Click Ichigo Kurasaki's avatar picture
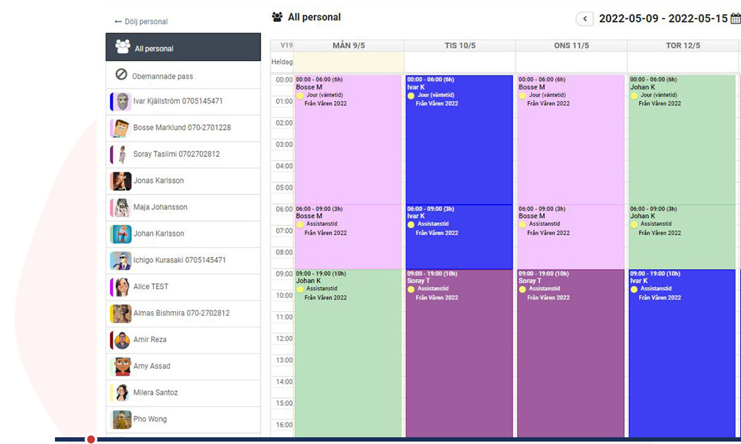This screenshot has height=444, width=741. 121,260
